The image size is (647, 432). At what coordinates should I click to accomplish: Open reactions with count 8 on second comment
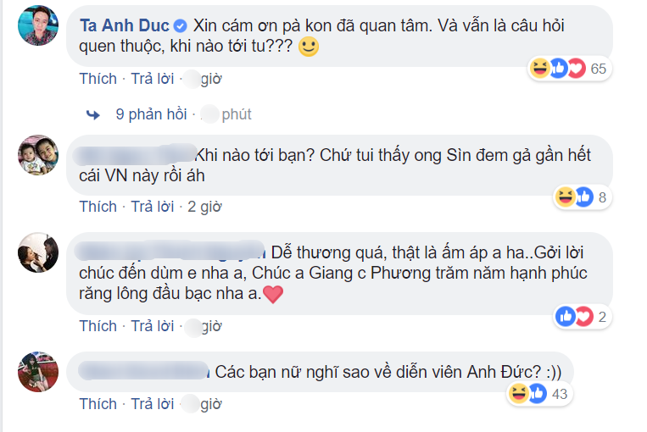582,197
